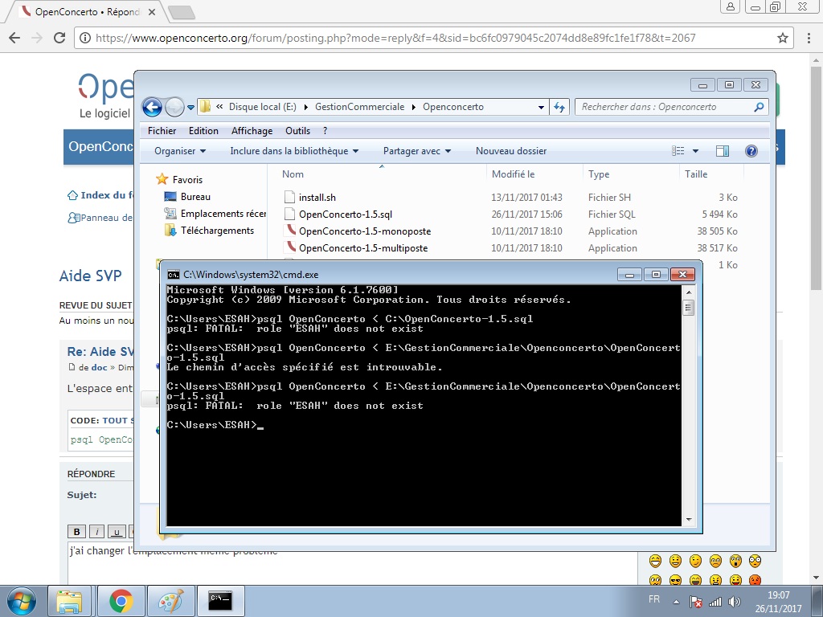The width and height of the screenshot is (823, 617).
Task: Toggle the preview pane icon in Explorer
Action: point(723,151)
